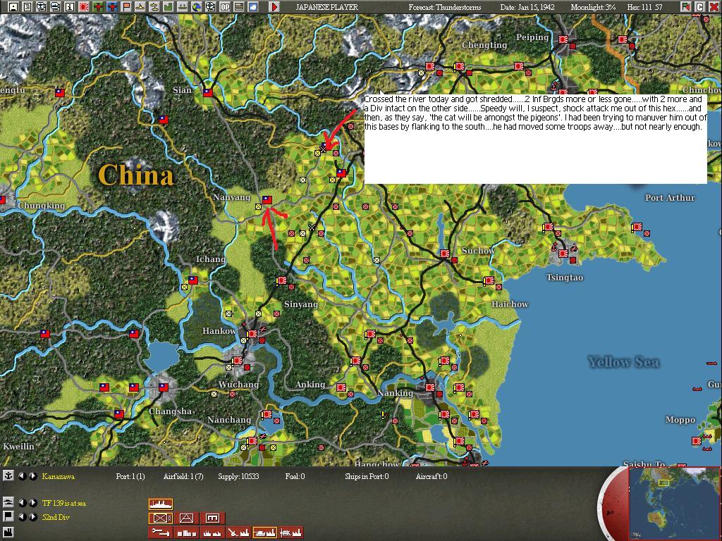Toggle the double factory industry filter
The image size is (722, 541).
pyautogui.click(x=213, y=533)
